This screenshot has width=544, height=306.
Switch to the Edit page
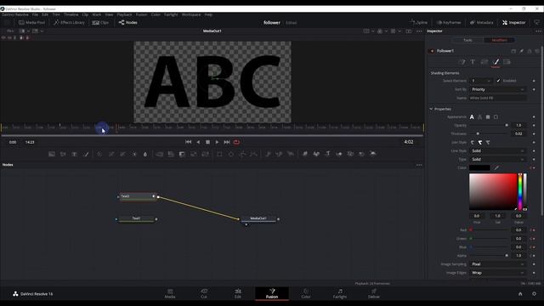[x=238, y=293]
